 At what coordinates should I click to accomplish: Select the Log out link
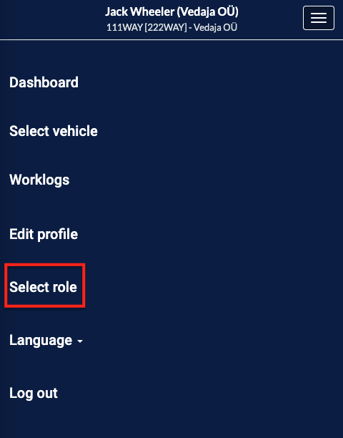34,393
